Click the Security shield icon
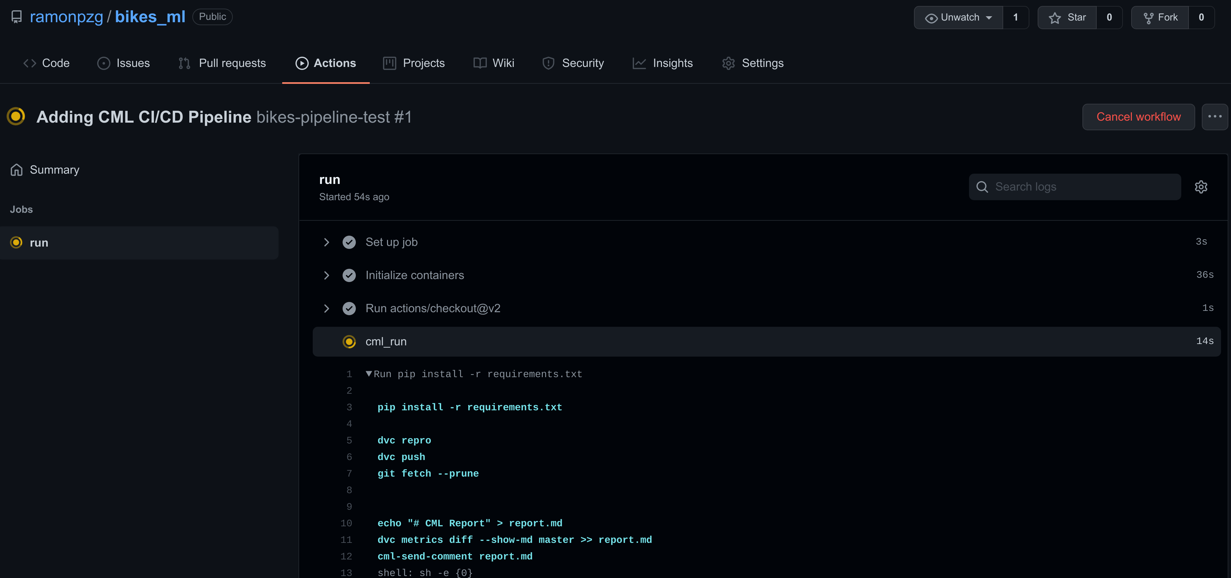1231x578 pixels. pos(549,63)
